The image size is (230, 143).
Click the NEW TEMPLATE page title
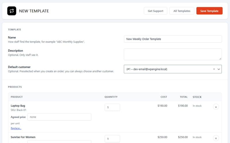(x=34, y=11)
